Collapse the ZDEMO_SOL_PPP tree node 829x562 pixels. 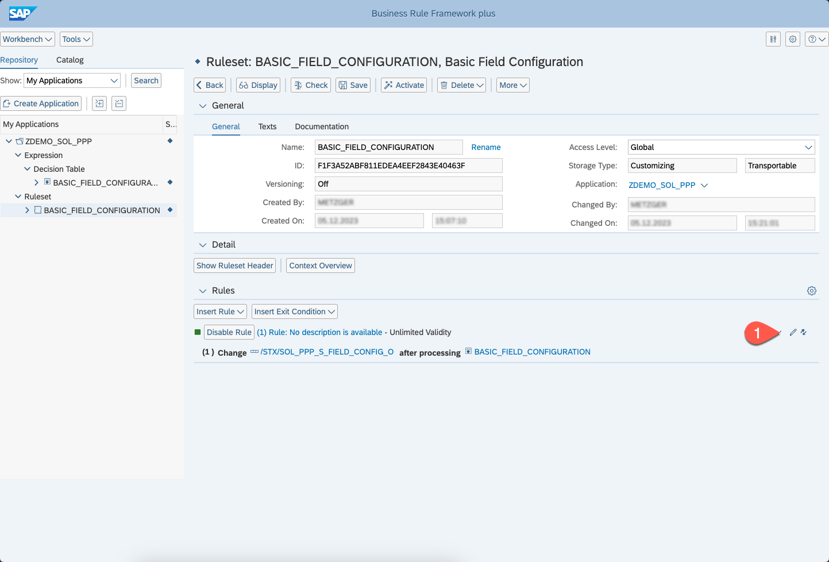pos(9,141)
